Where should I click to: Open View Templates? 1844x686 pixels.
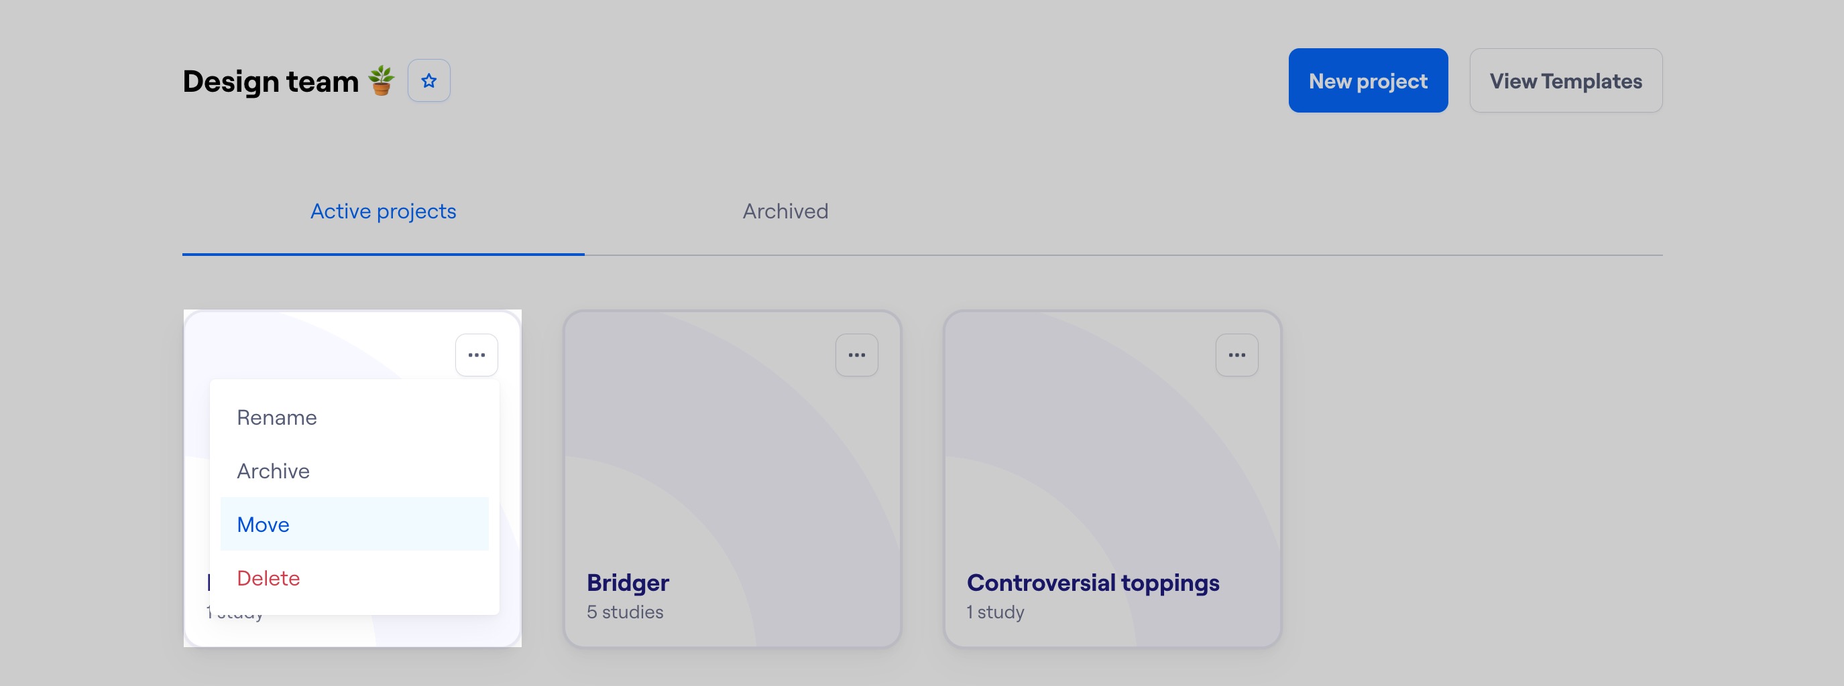(1566, 81)
